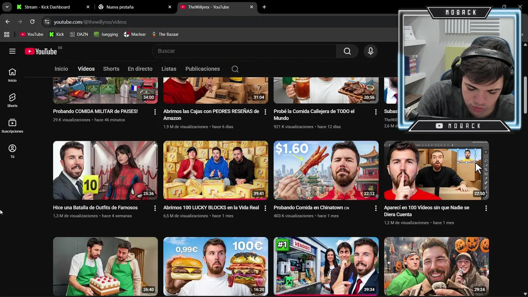The height and width of the screenshot is (297, 528).
Task: Close the TheWillyrex - YouTube tab
Action: point(252,7)
